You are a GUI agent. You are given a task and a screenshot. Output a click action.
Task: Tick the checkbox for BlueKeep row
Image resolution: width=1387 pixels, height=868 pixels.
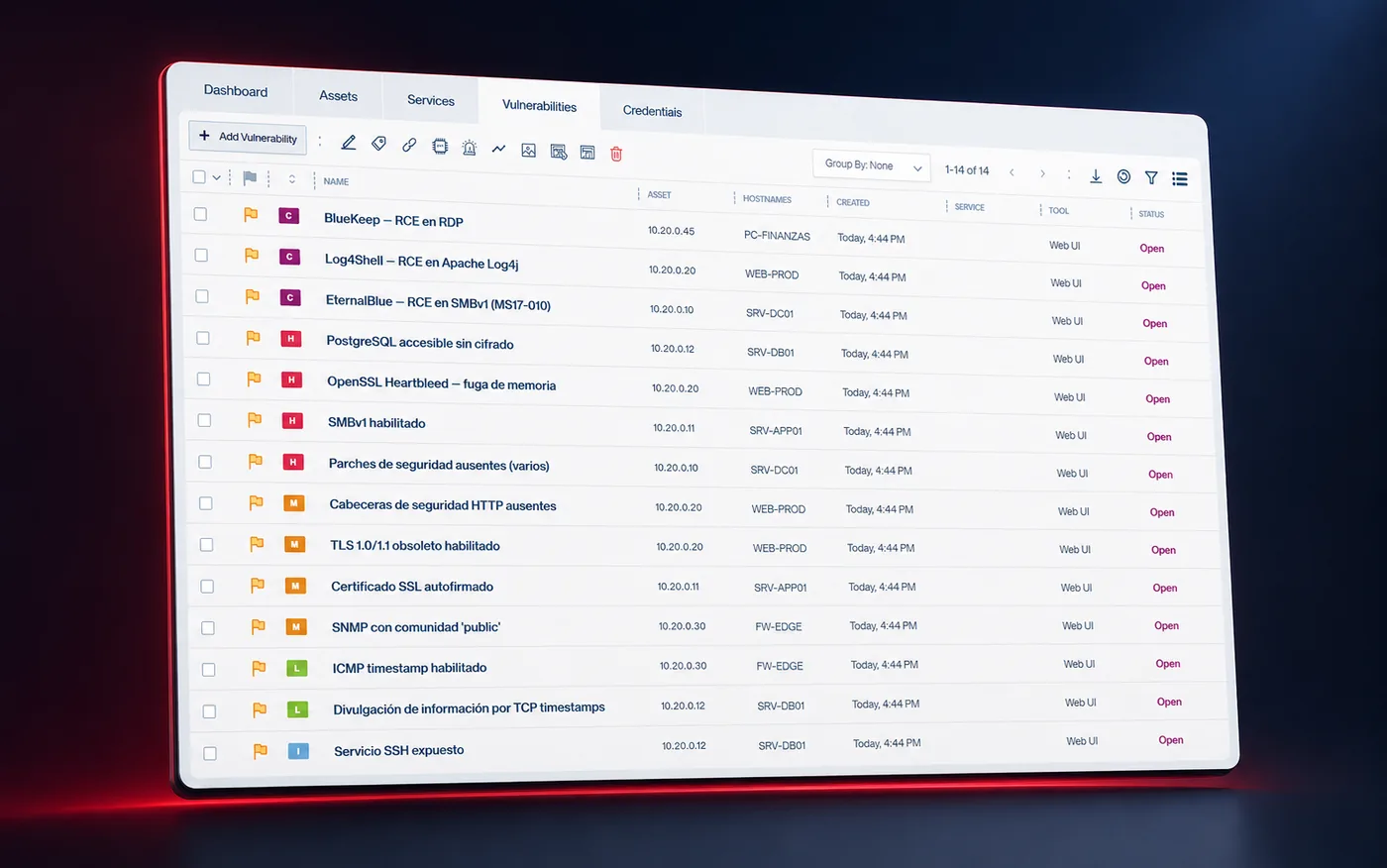click(200, 214)
